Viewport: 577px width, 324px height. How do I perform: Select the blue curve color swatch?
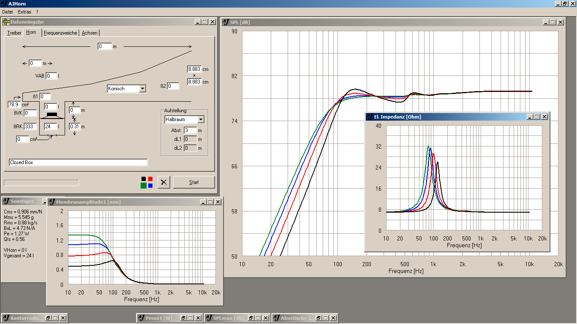point(150,186)
